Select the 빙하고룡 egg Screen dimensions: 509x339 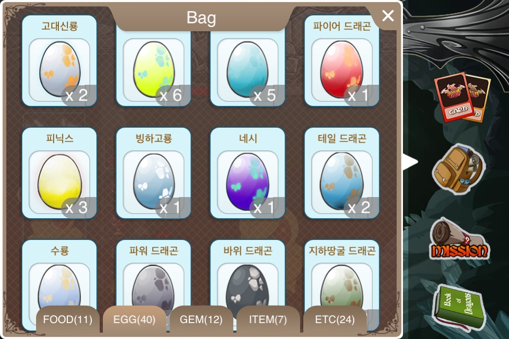tap(154, 173)
